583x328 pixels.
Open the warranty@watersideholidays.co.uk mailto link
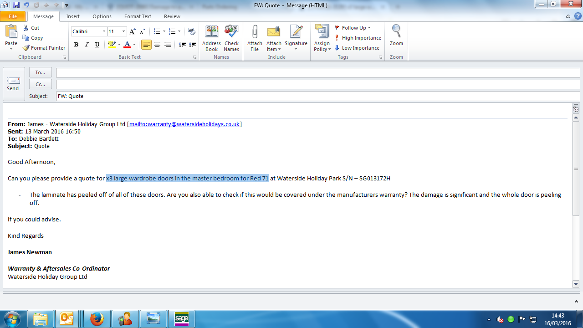184,124
